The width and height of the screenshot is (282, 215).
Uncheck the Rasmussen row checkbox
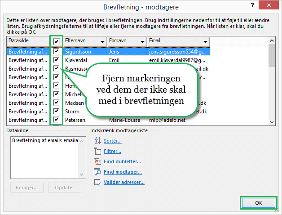[56, 68]
